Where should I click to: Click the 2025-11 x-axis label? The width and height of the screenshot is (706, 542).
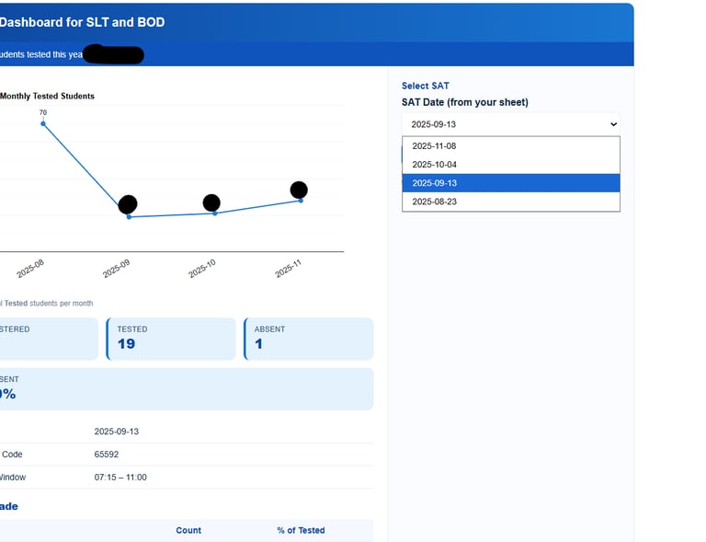(x=288, y=269)
